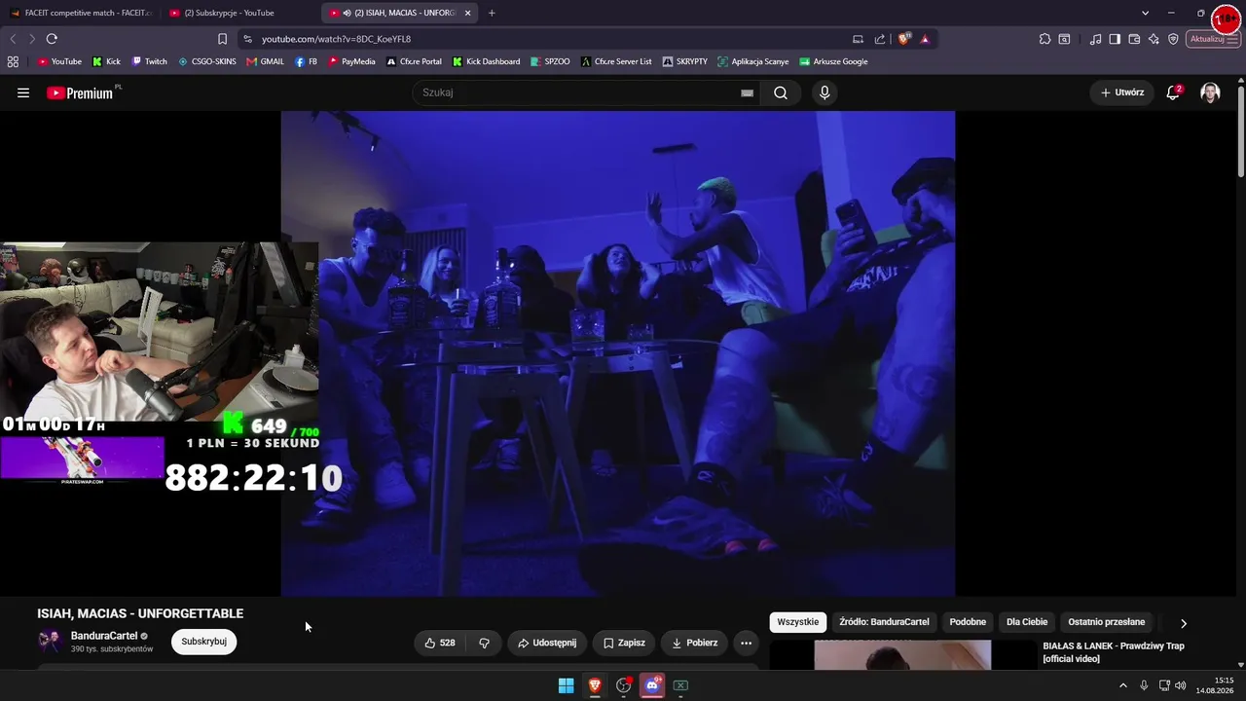
Task: Open the BanduraCartel channel avatar
Action: pos(50,642)
